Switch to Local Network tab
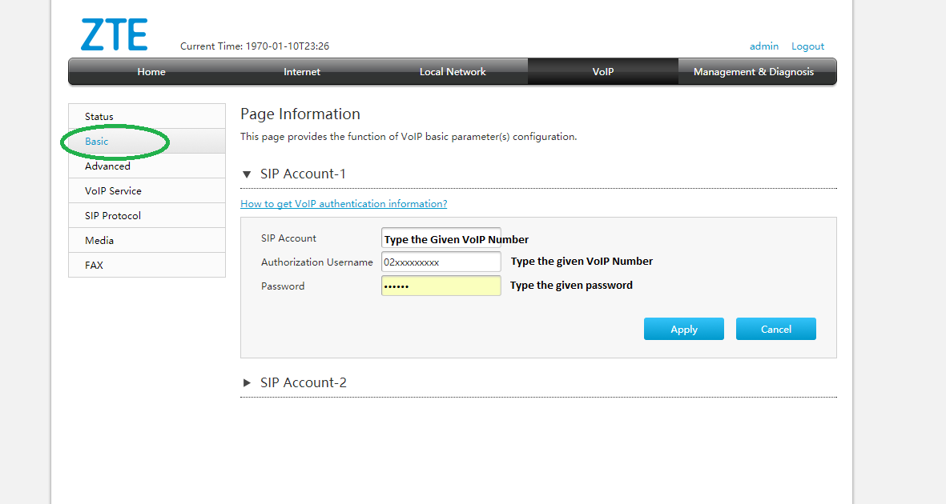 (x=453, y=72)
